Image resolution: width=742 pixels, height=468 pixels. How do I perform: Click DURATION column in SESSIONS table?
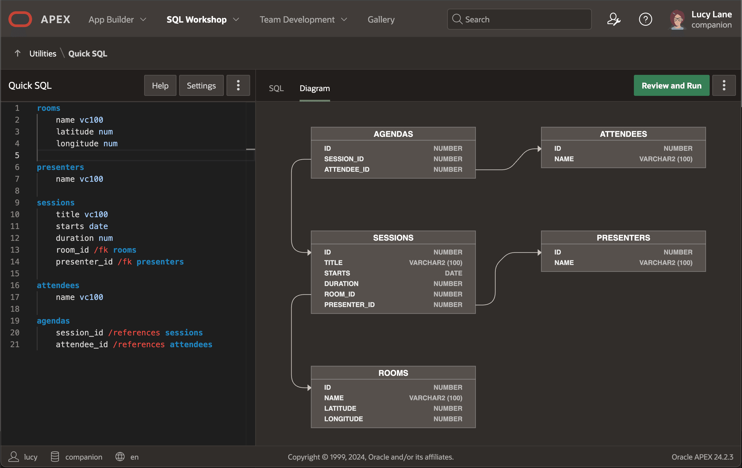393,283
